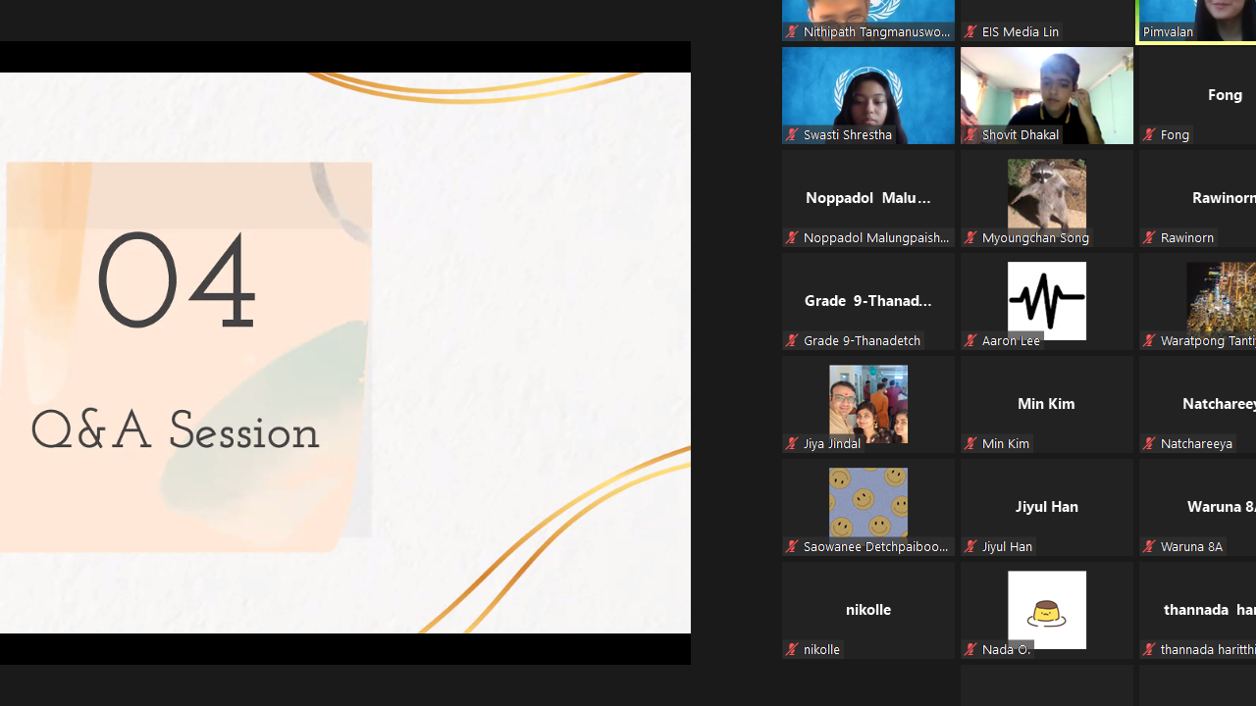
Task: Click Jiya Jindal's group photo avatar
Action: [x=868, y=404]
